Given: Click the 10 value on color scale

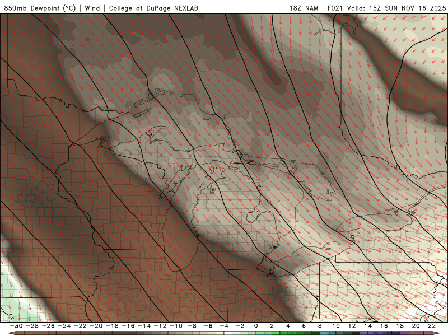Looking at the screenshot, I should (x=337, y=326).
